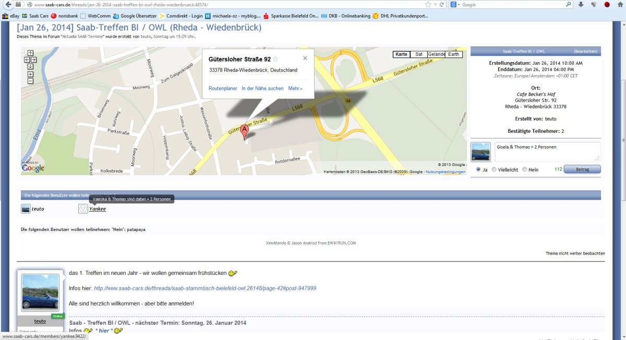Switch map to Gelände view
The height and width of the screenshot is (340, 626).
pos(436,54)
